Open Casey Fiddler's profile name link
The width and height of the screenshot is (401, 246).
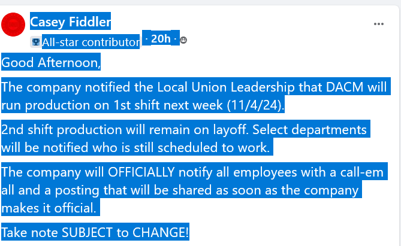pyautogui.click(x=71, y=22)
